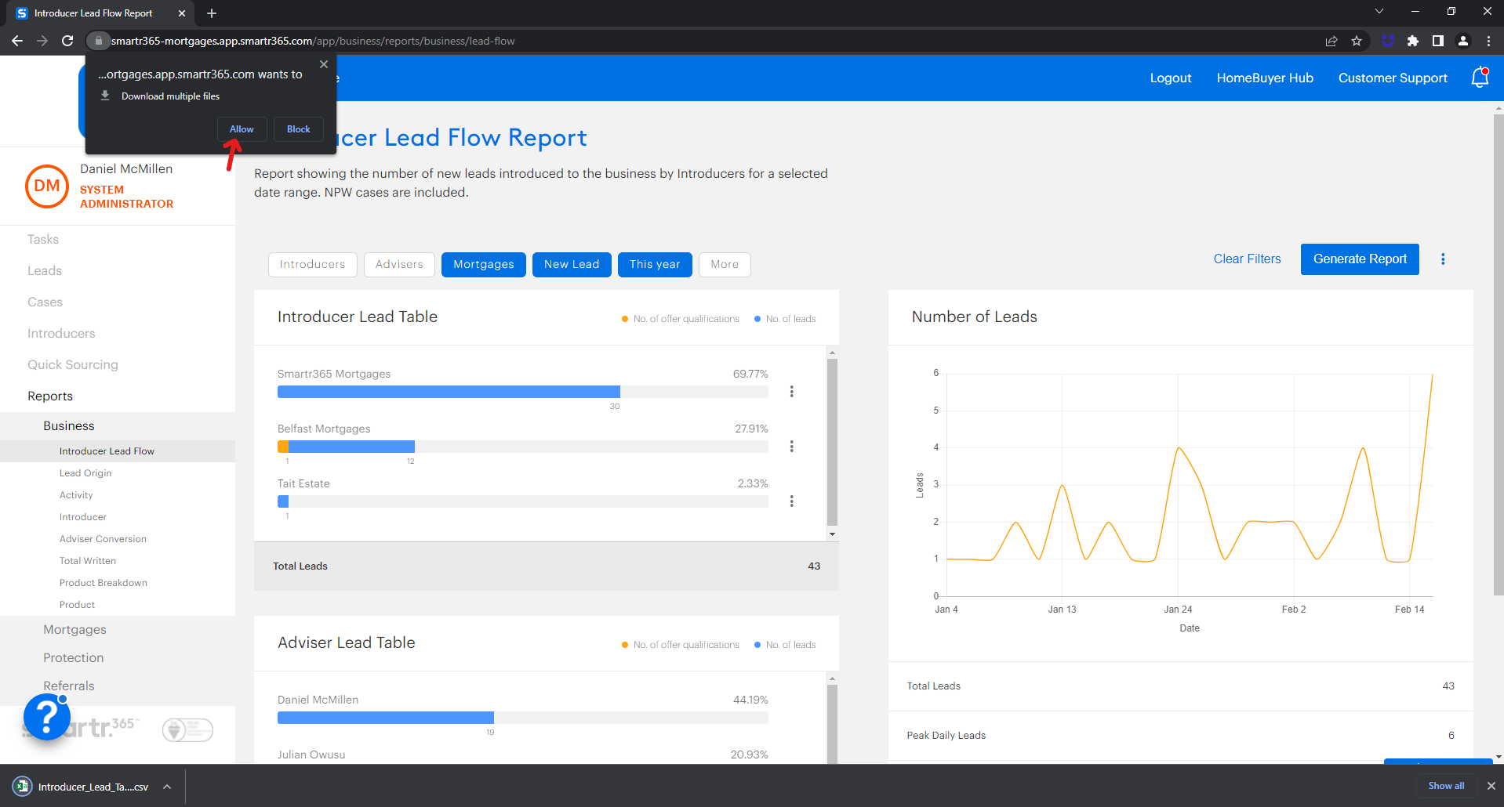This screenshot has width=1504, height=807.
Task: Open options menu for Smartr365 Mortgages row
Action: (x=792, y=392)
